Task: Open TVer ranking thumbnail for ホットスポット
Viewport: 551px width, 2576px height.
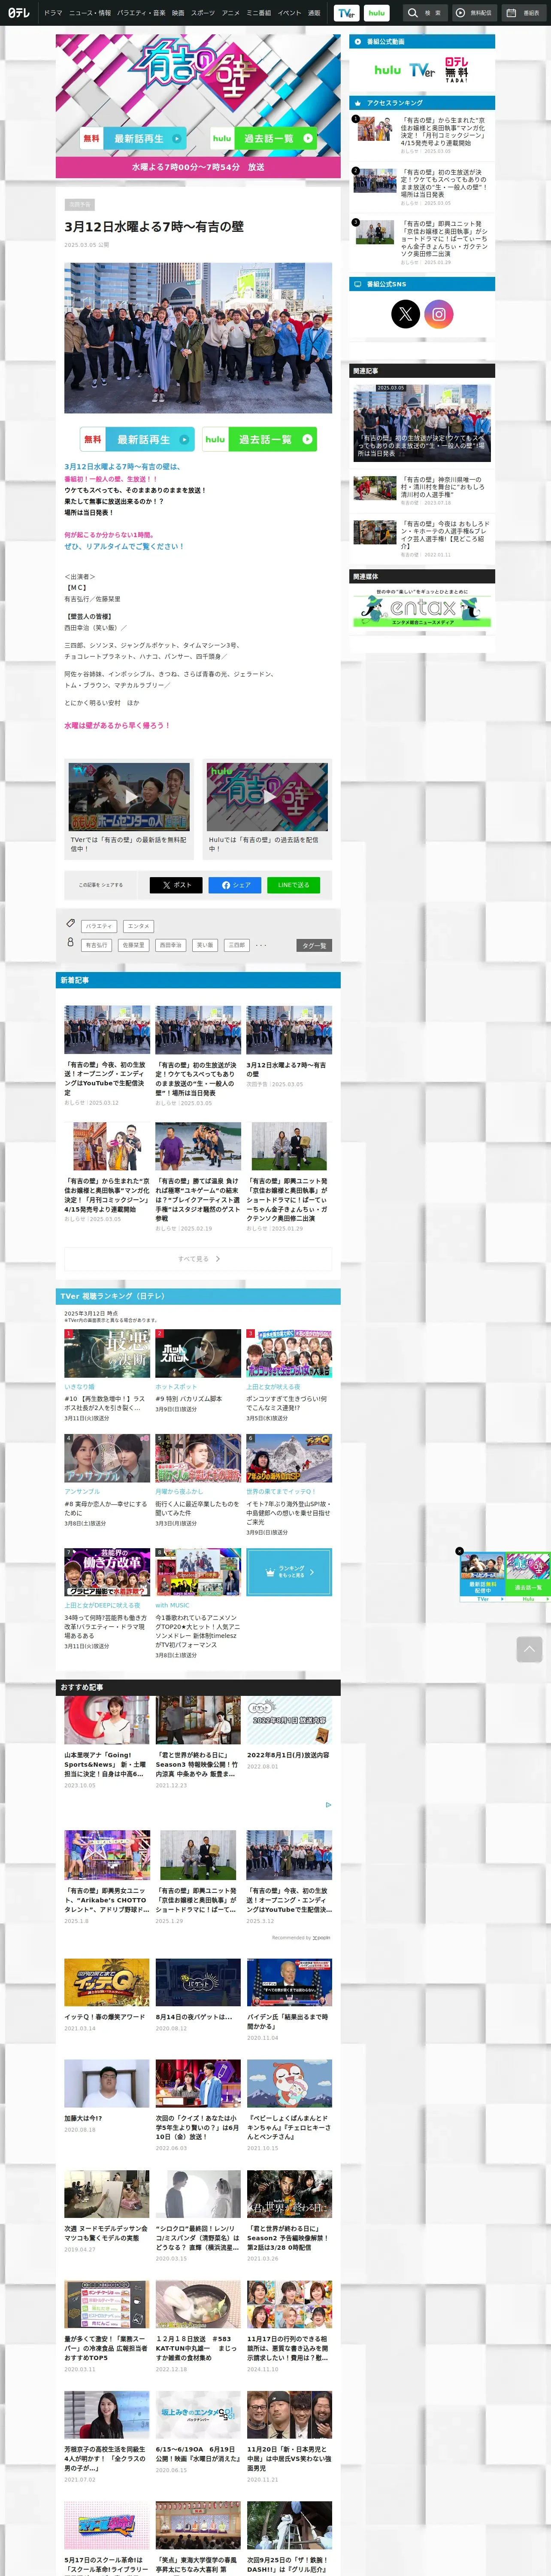Action: (x=198, y=1353)
